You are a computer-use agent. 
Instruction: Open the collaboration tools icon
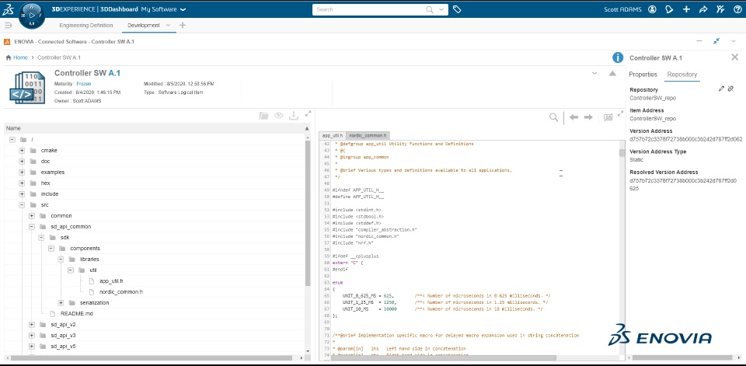pyautogui.click(x=720, y=9)
